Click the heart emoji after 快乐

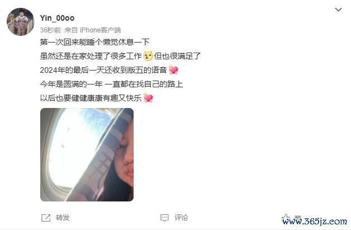coord(148,98)
